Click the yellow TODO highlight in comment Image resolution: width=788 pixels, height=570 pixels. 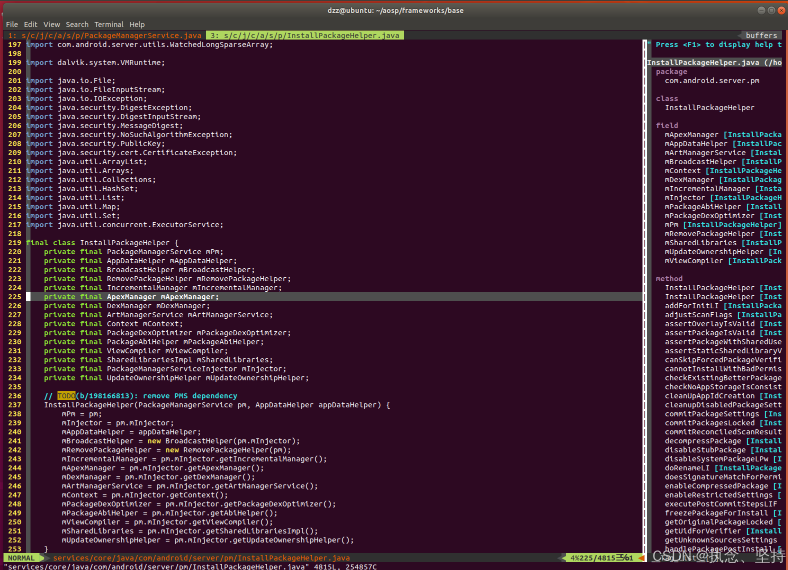tap(66, 396)
